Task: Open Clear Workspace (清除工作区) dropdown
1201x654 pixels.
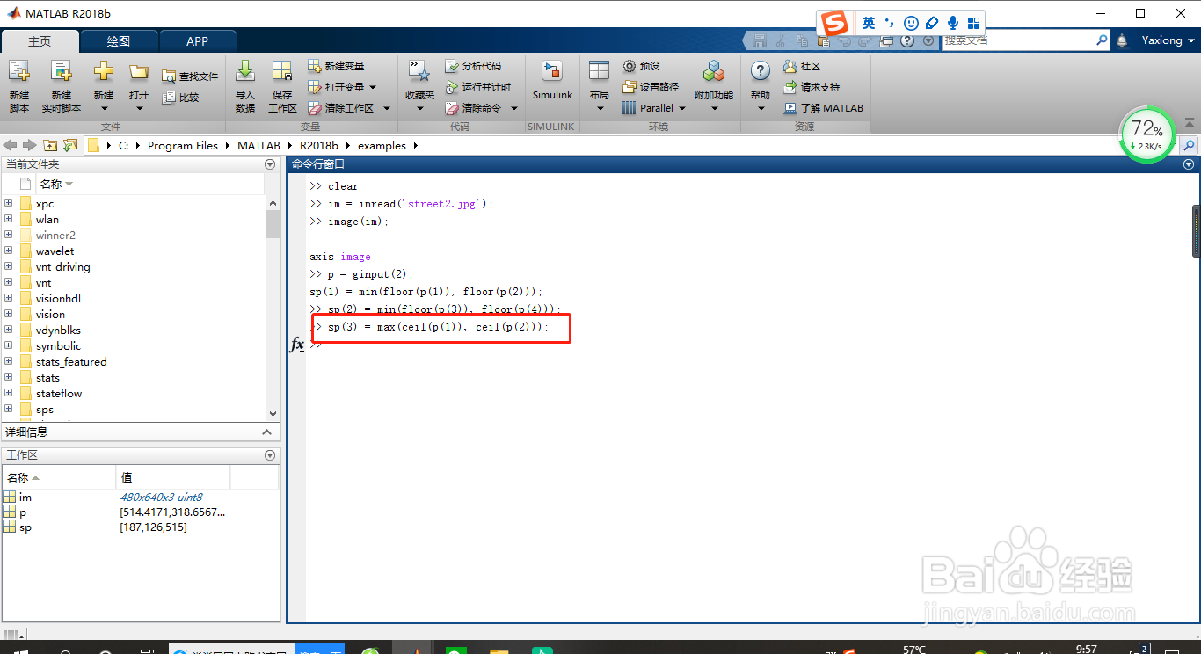Action: pos(347,108)
